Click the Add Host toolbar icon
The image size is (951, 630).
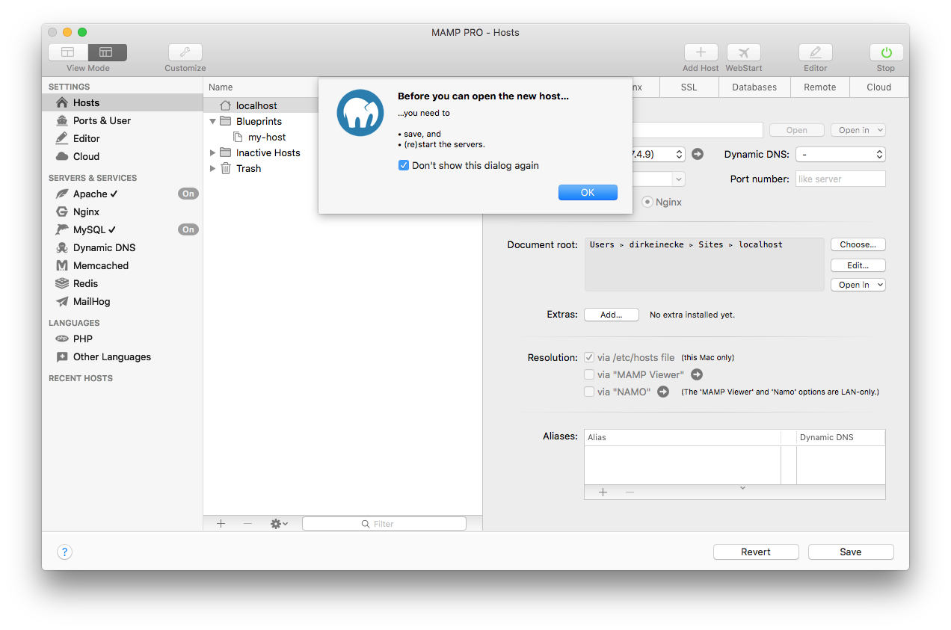click(700, 52)
